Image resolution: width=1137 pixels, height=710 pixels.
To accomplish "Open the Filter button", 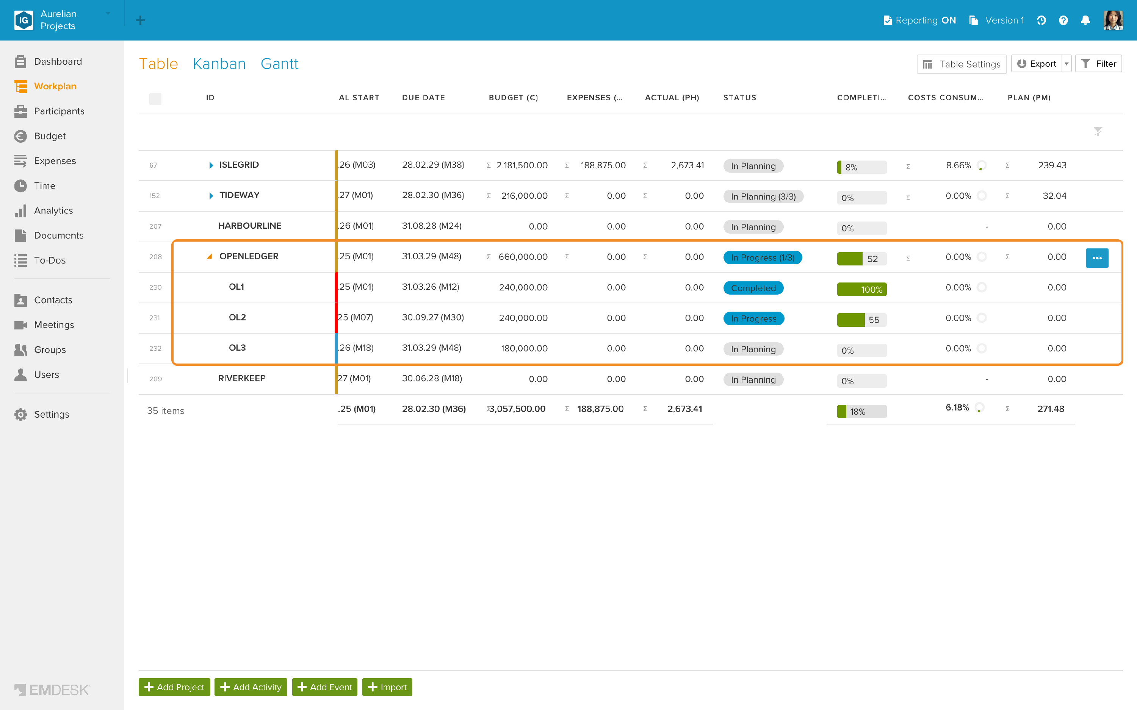I will (x=1098, y=64).
